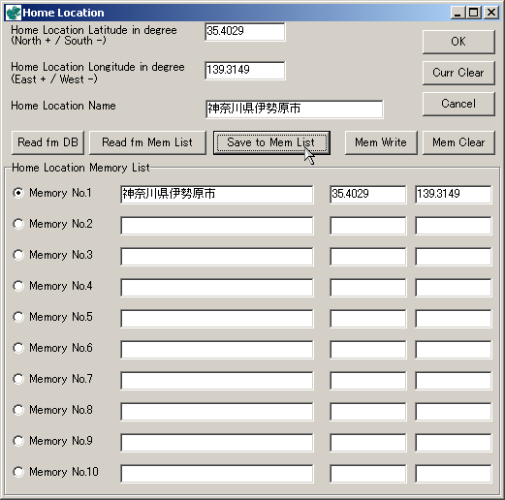The width and height of the screenshot is (505, 500).
Task: Click the Mem Clear button
Action: point(458,142)
